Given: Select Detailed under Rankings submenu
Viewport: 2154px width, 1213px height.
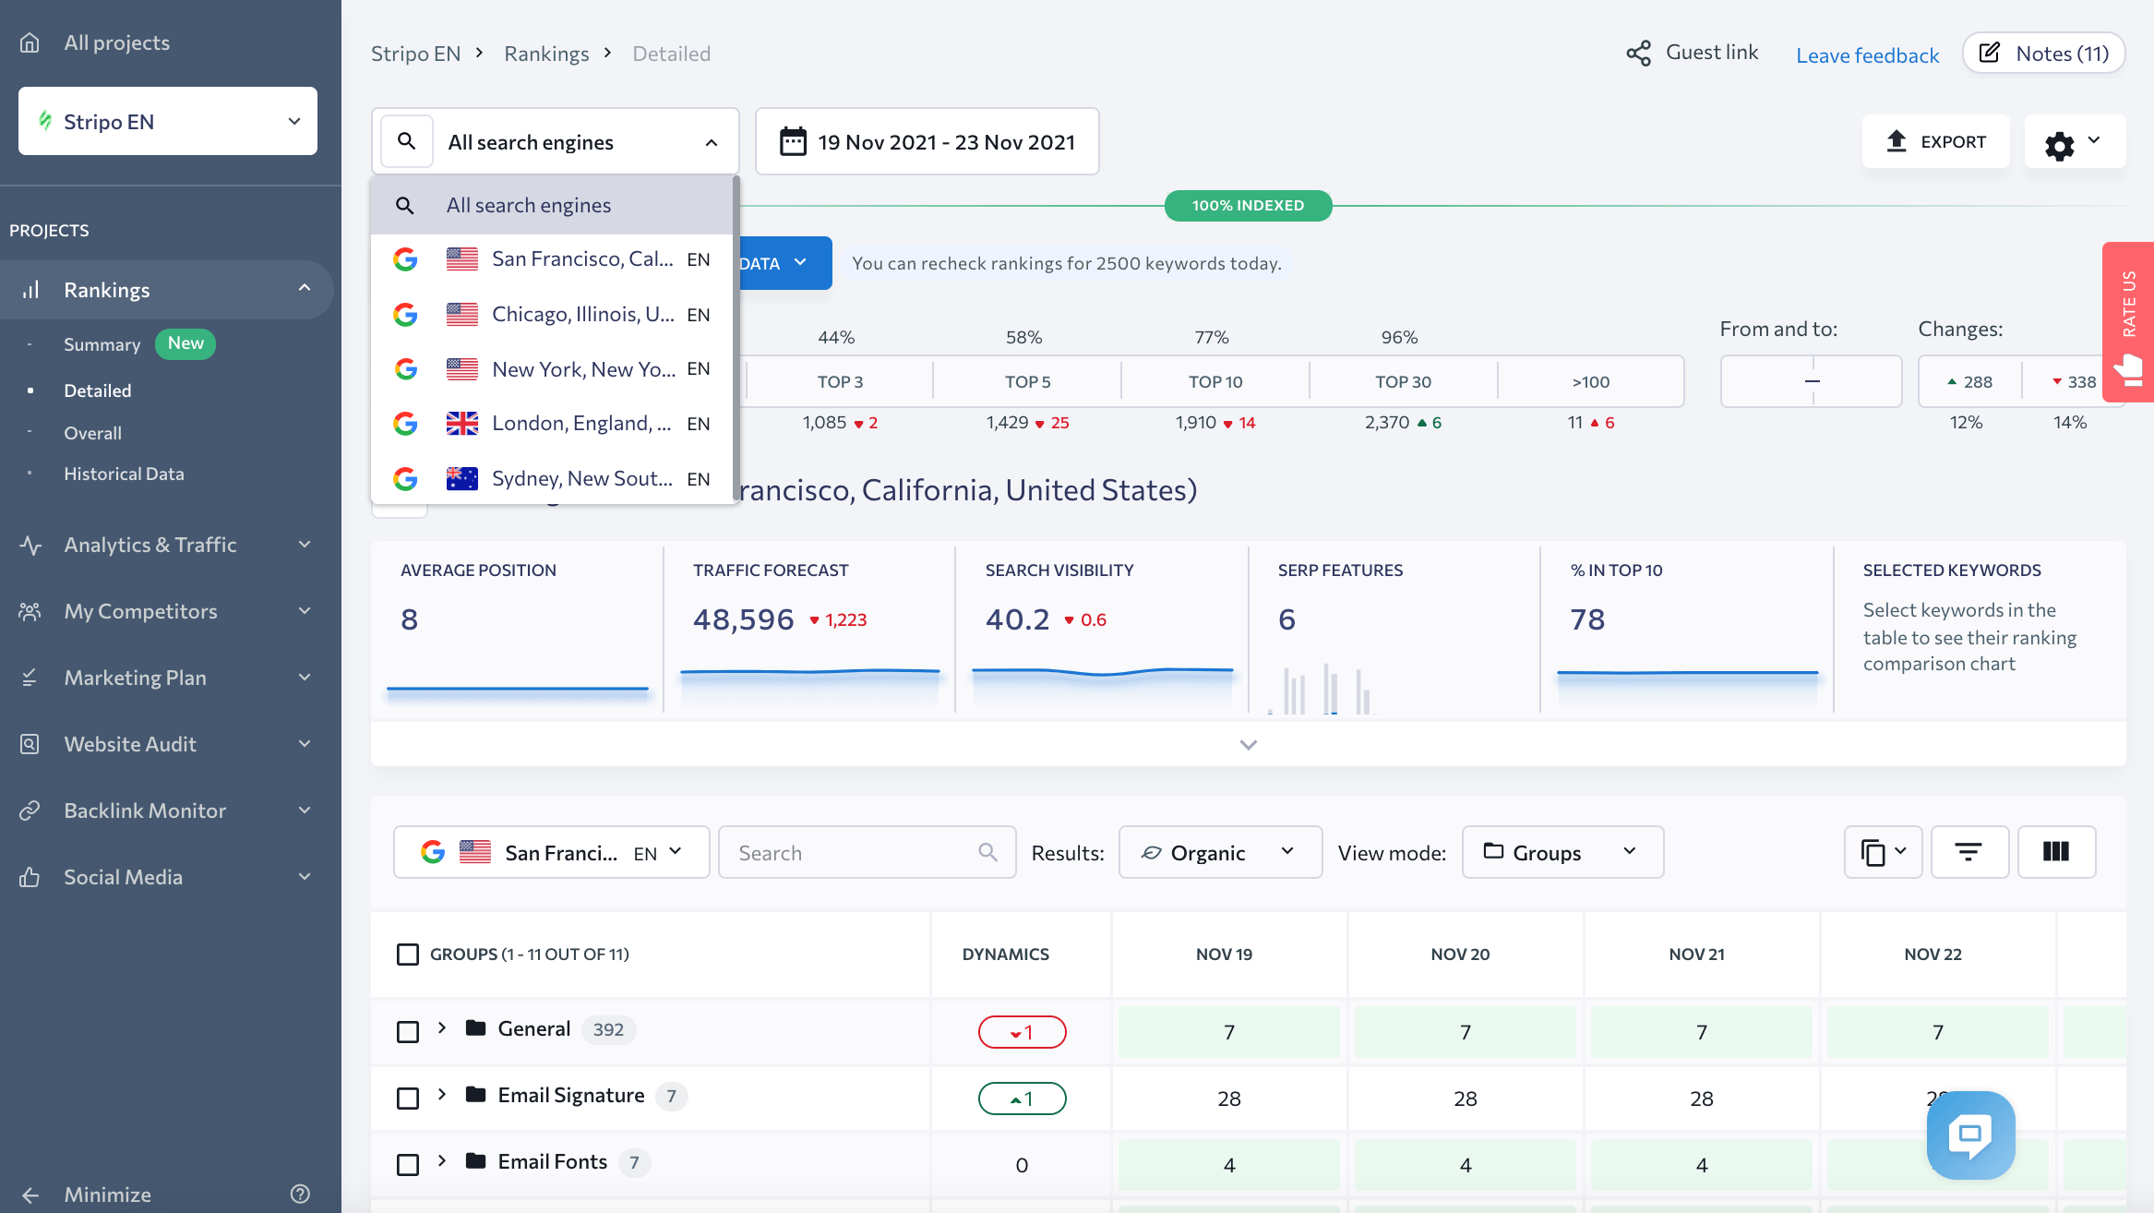Looking at the screenshot, I should (96, 389).
